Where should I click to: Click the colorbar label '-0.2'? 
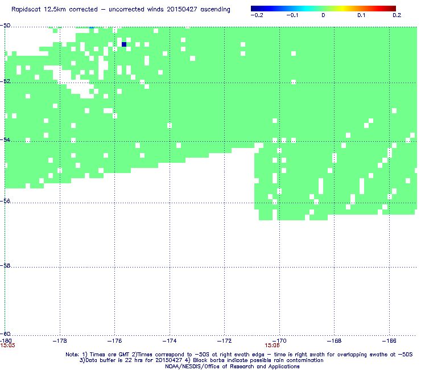[257, 15]
